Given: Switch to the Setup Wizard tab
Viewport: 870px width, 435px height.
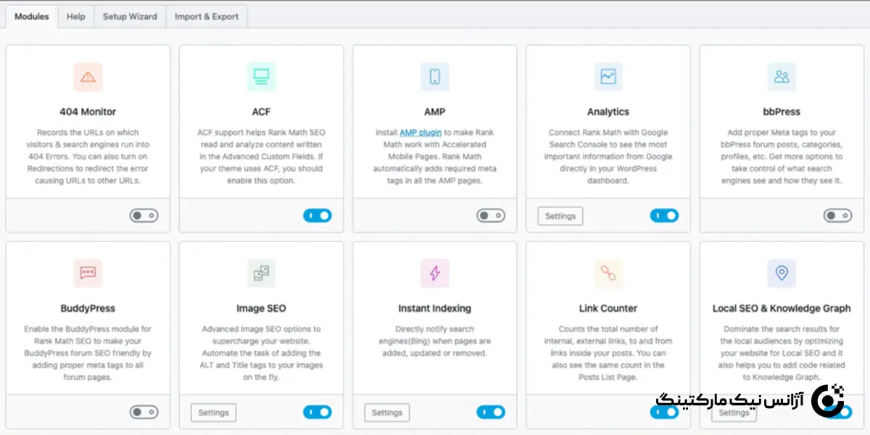Looking at the screenshot, I should coord(130,17).
